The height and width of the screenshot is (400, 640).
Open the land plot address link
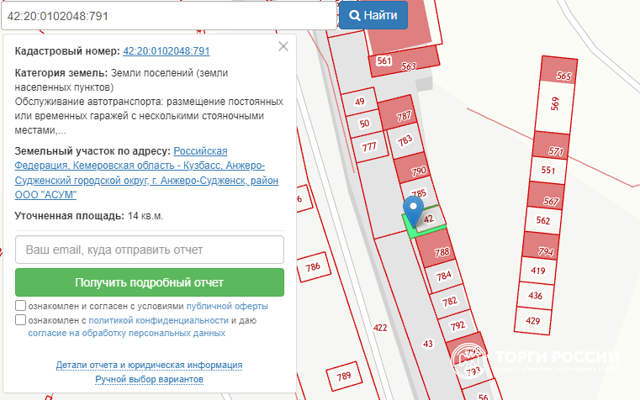pos(146,172)
